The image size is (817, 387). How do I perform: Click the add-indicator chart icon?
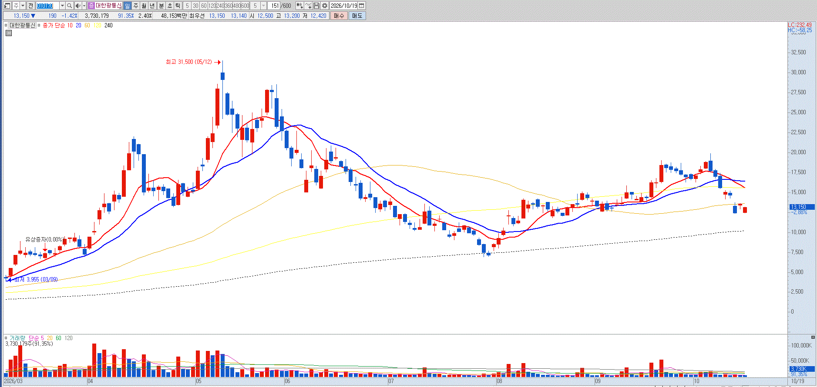click(300, 6)
